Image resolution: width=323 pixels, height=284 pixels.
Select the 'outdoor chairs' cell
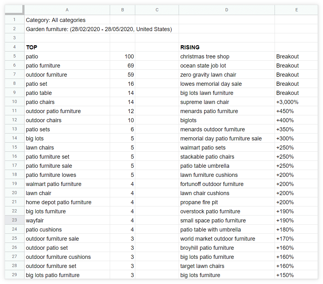point(67,120)
